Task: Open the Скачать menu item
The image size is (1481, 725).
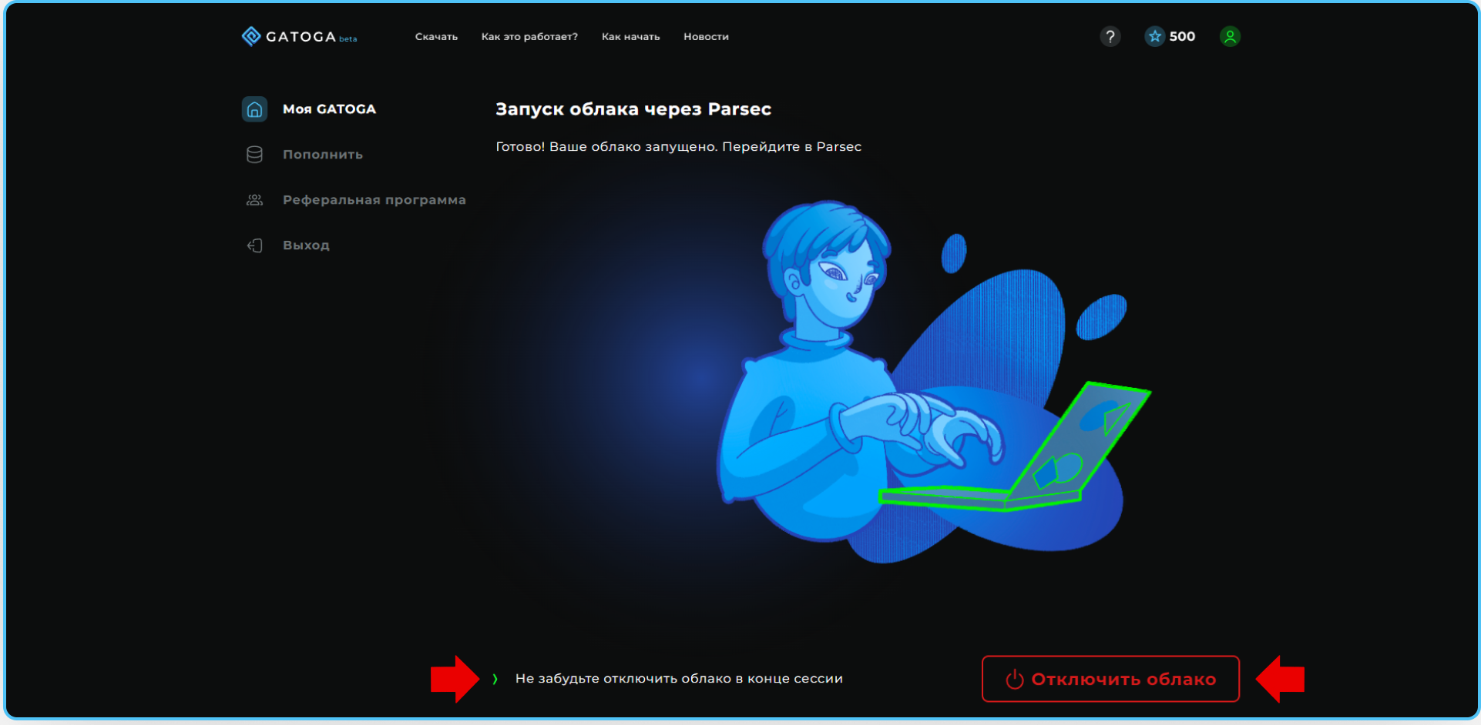Action: point(436,37)
